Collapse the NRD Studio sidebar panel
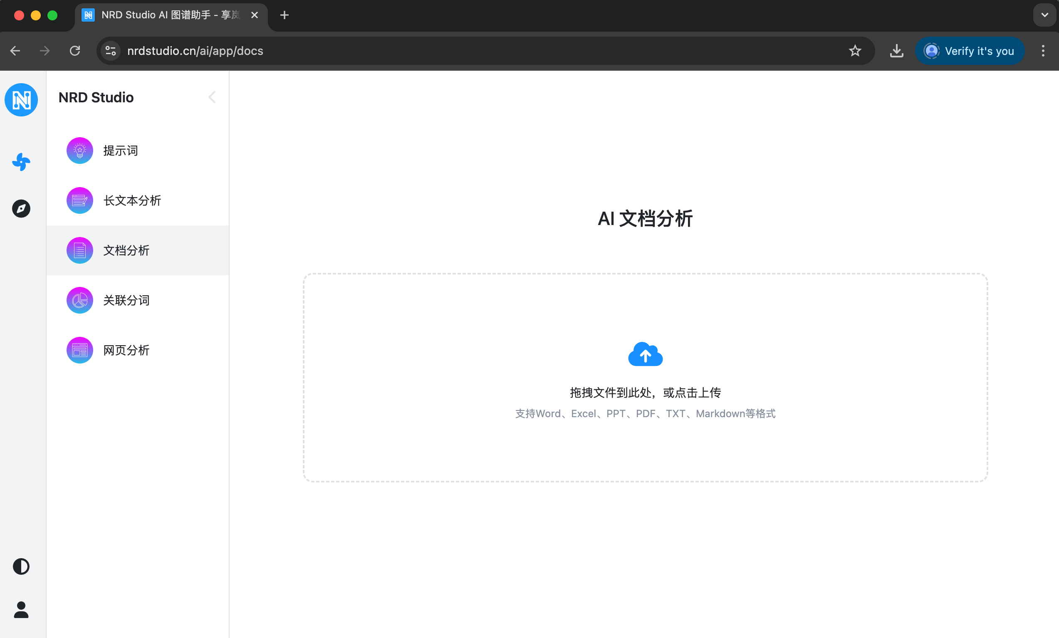Viewport: 1059px width, 638px height. 212,97
